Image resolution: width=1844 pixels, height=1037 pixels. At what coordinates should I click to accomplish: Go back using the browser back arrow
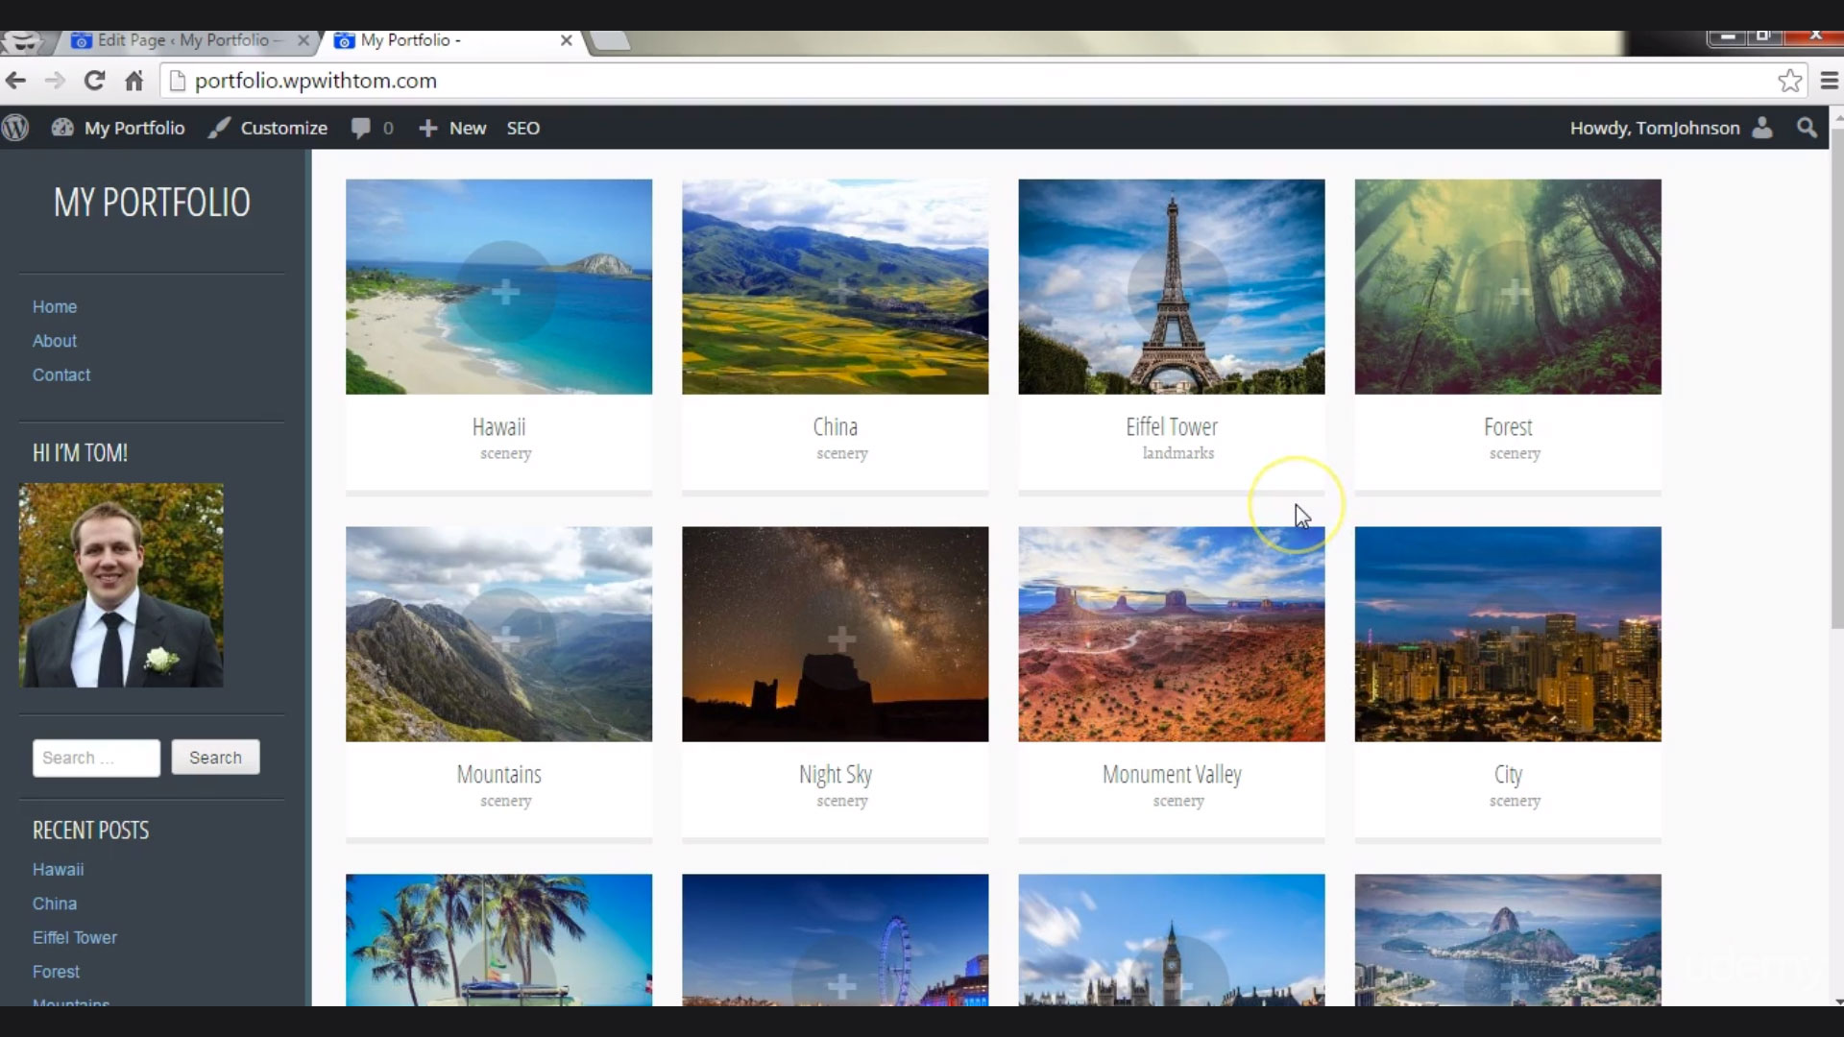16,81
